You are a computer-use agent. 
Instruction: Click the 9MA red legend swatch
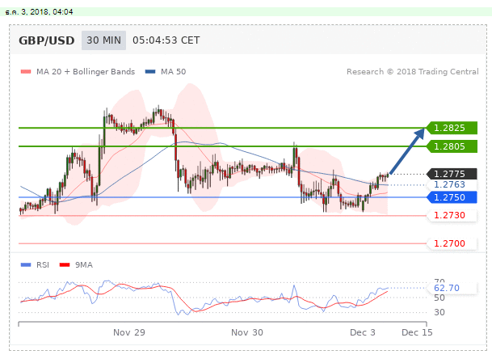(65, 264)
